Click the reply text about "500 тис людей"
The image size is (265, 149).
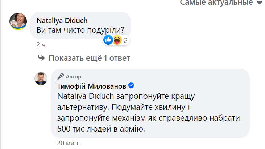click(101, 128)
